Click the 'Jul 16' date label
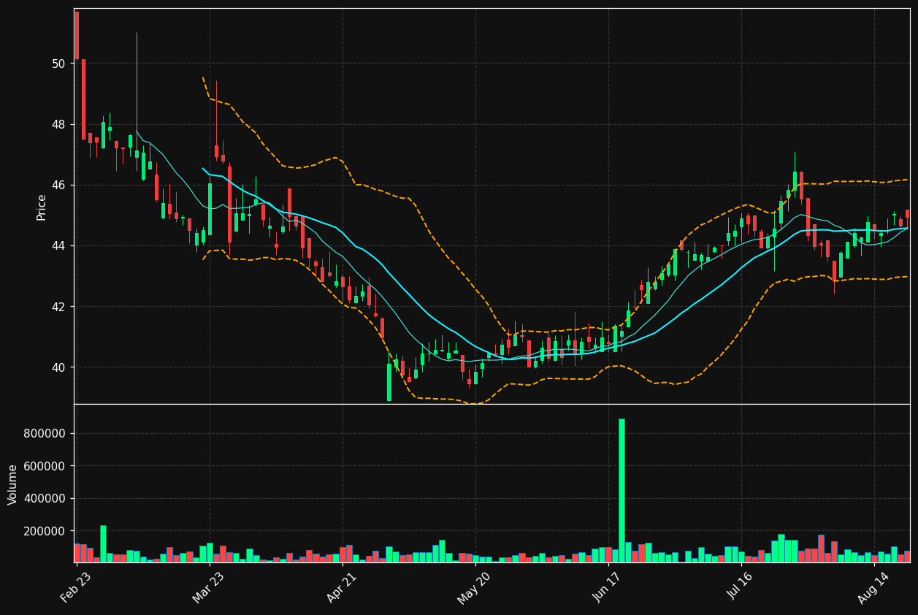This screenshot has width=918, height=615. click(741, 587)
